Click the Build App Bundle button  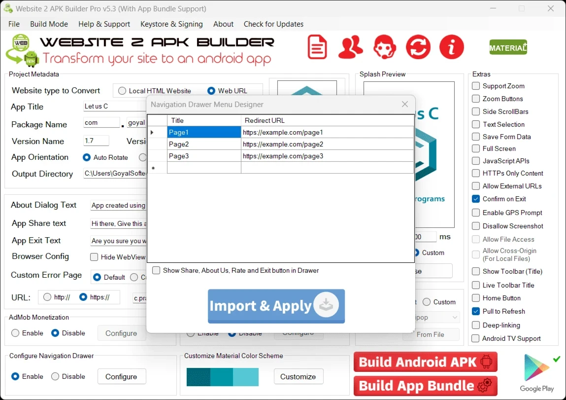[x=426, y=386]
